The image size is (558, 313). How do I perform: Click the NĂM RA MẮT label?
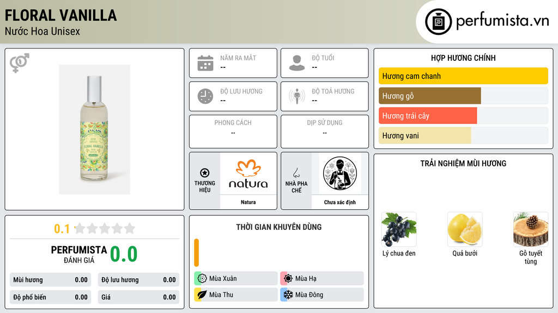238,58
